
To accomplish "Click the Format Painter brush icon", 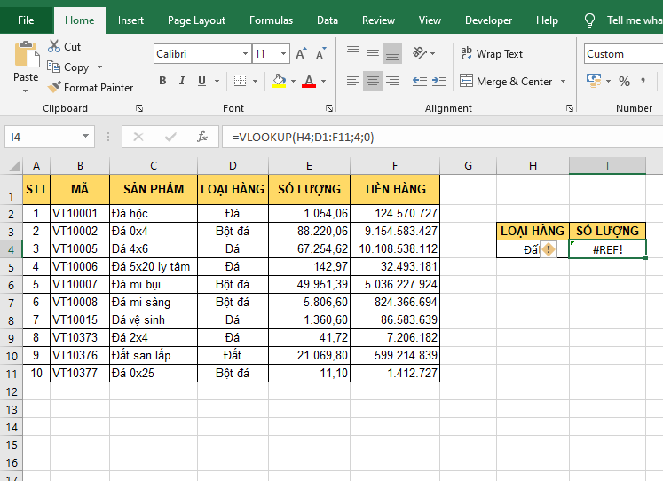I will point(54,88).
